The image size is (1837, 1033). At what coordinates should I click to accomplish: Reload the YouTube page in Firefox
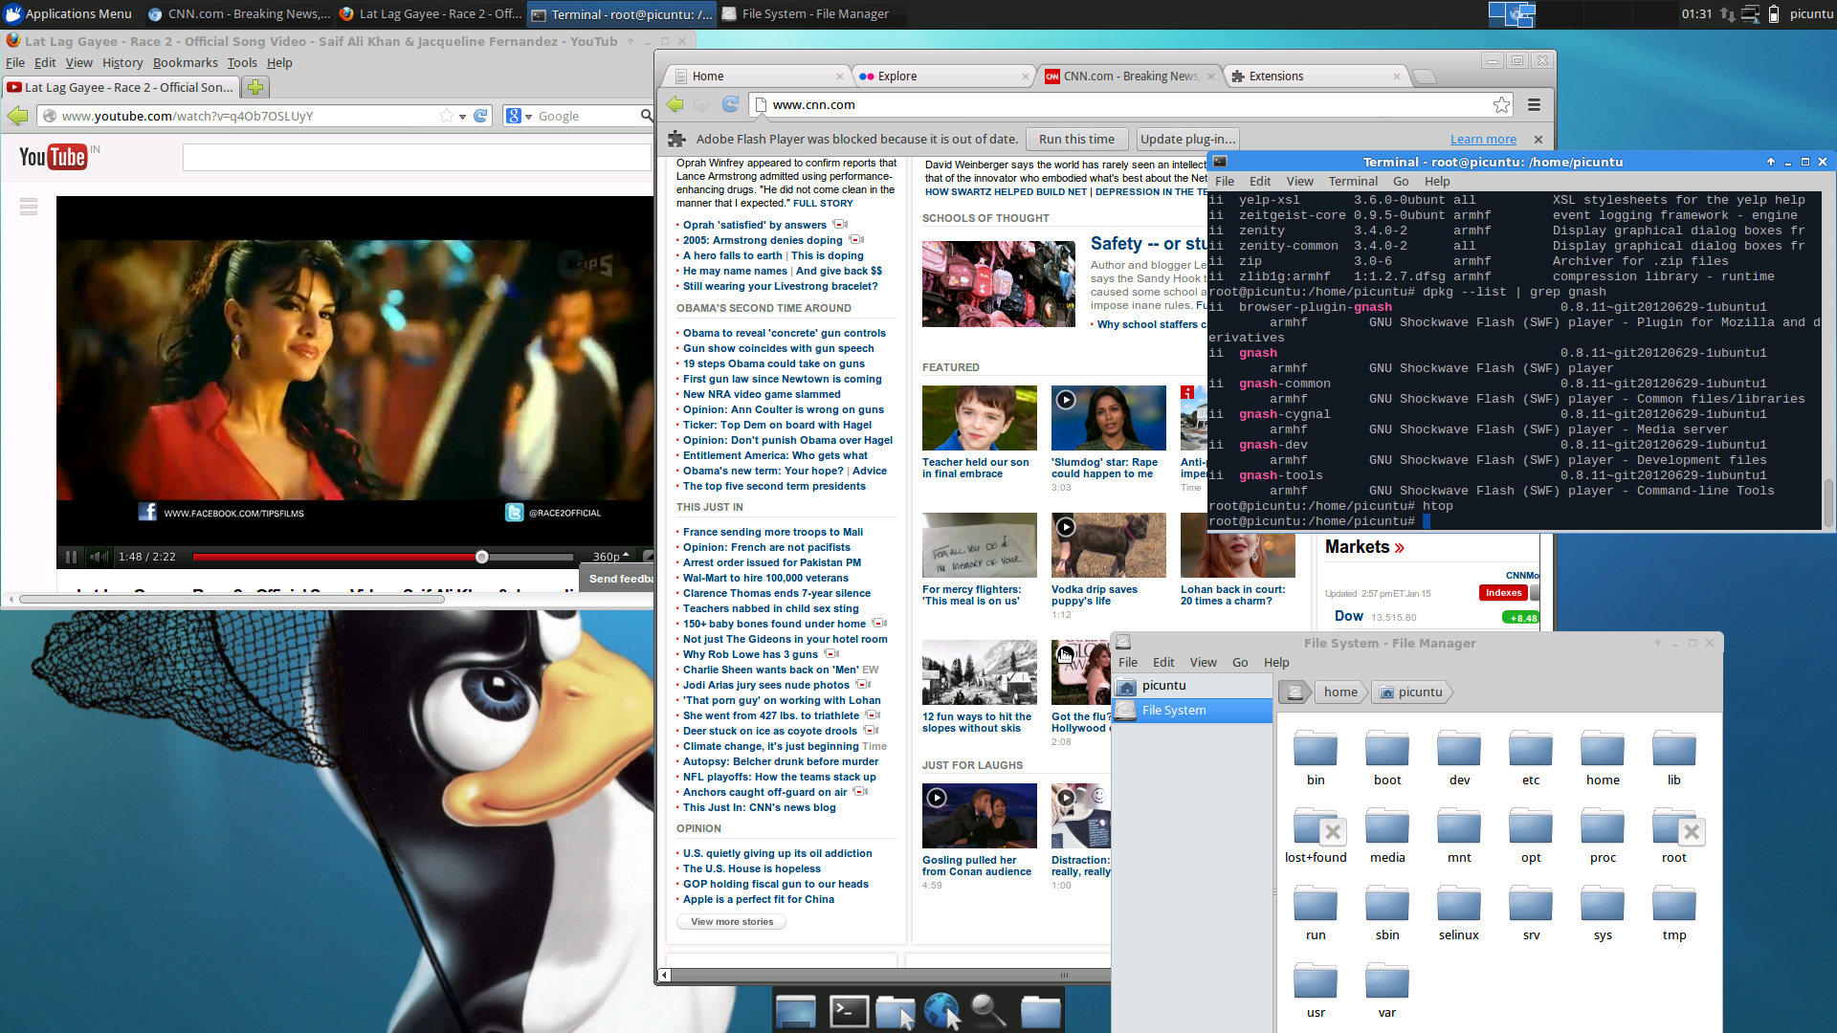481,116
